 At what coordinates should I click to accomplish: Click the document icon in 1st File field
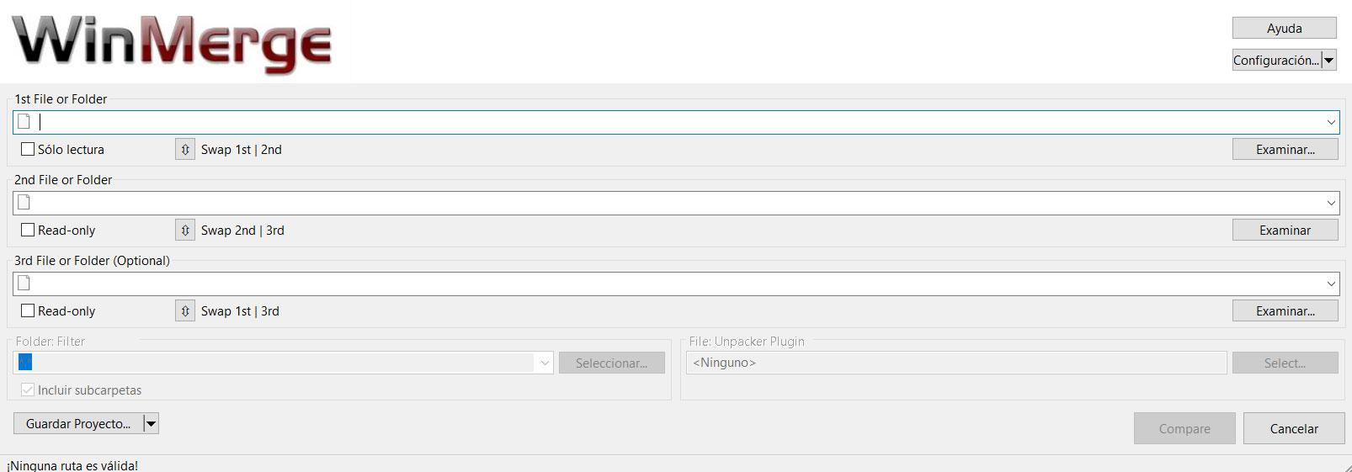click(x=24, y=122)
